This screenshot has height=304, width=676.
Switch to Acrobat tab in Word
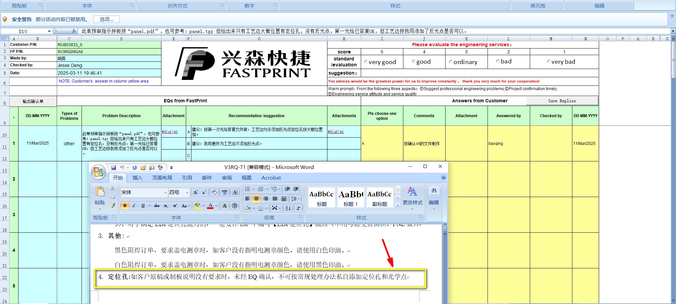(x=271, y=178)
